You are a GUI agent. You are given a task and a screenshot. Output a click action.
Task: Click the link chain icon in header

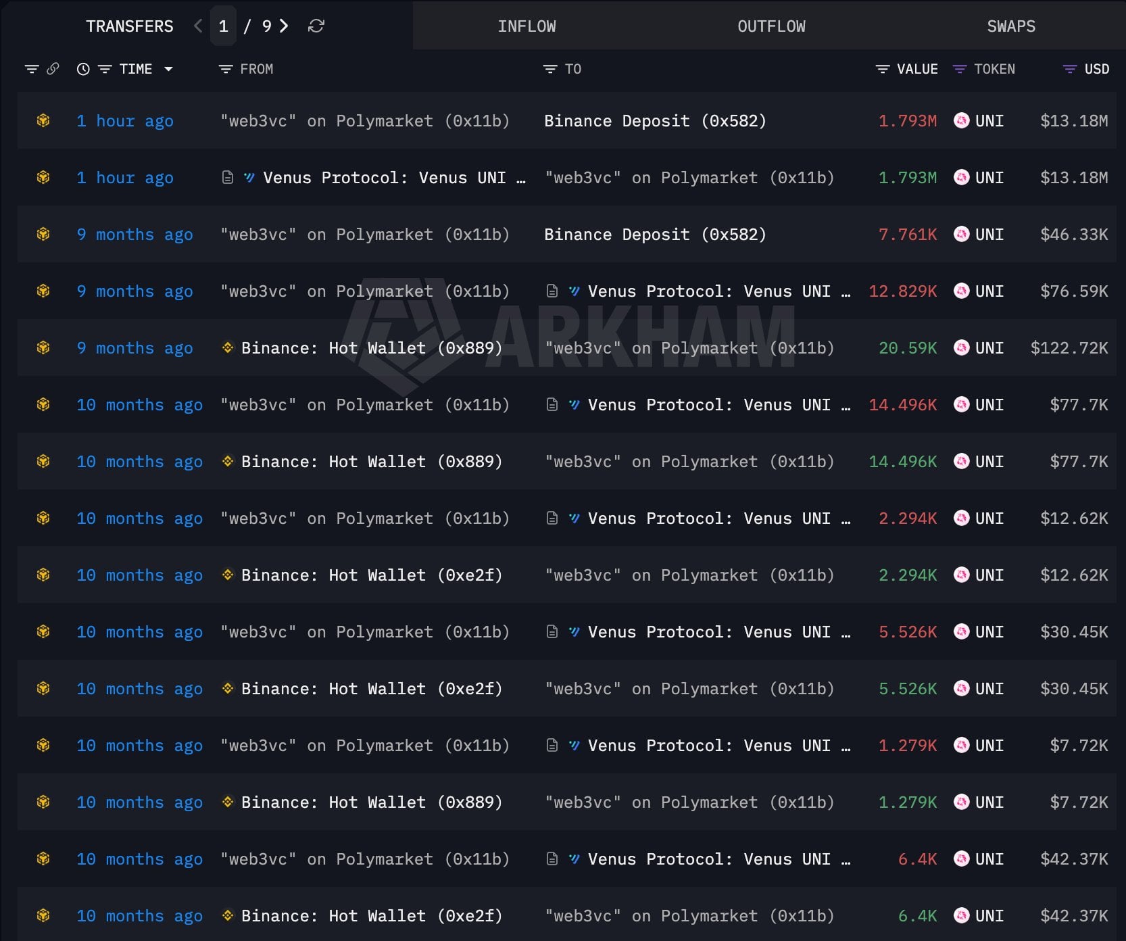pyautogui.click(x=53, y=69)
